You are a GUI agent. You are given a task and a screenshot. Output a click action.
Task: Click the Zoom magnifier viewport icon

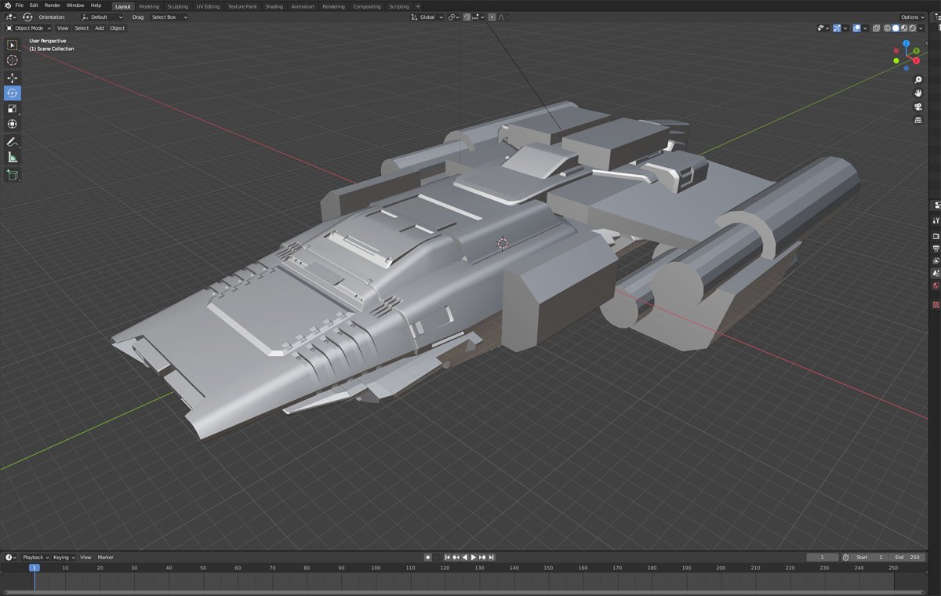click(917, 80)
